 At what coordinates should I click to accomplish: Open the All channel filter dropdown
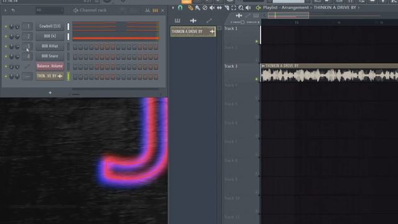pyautogui.click(x=50, y=11)
